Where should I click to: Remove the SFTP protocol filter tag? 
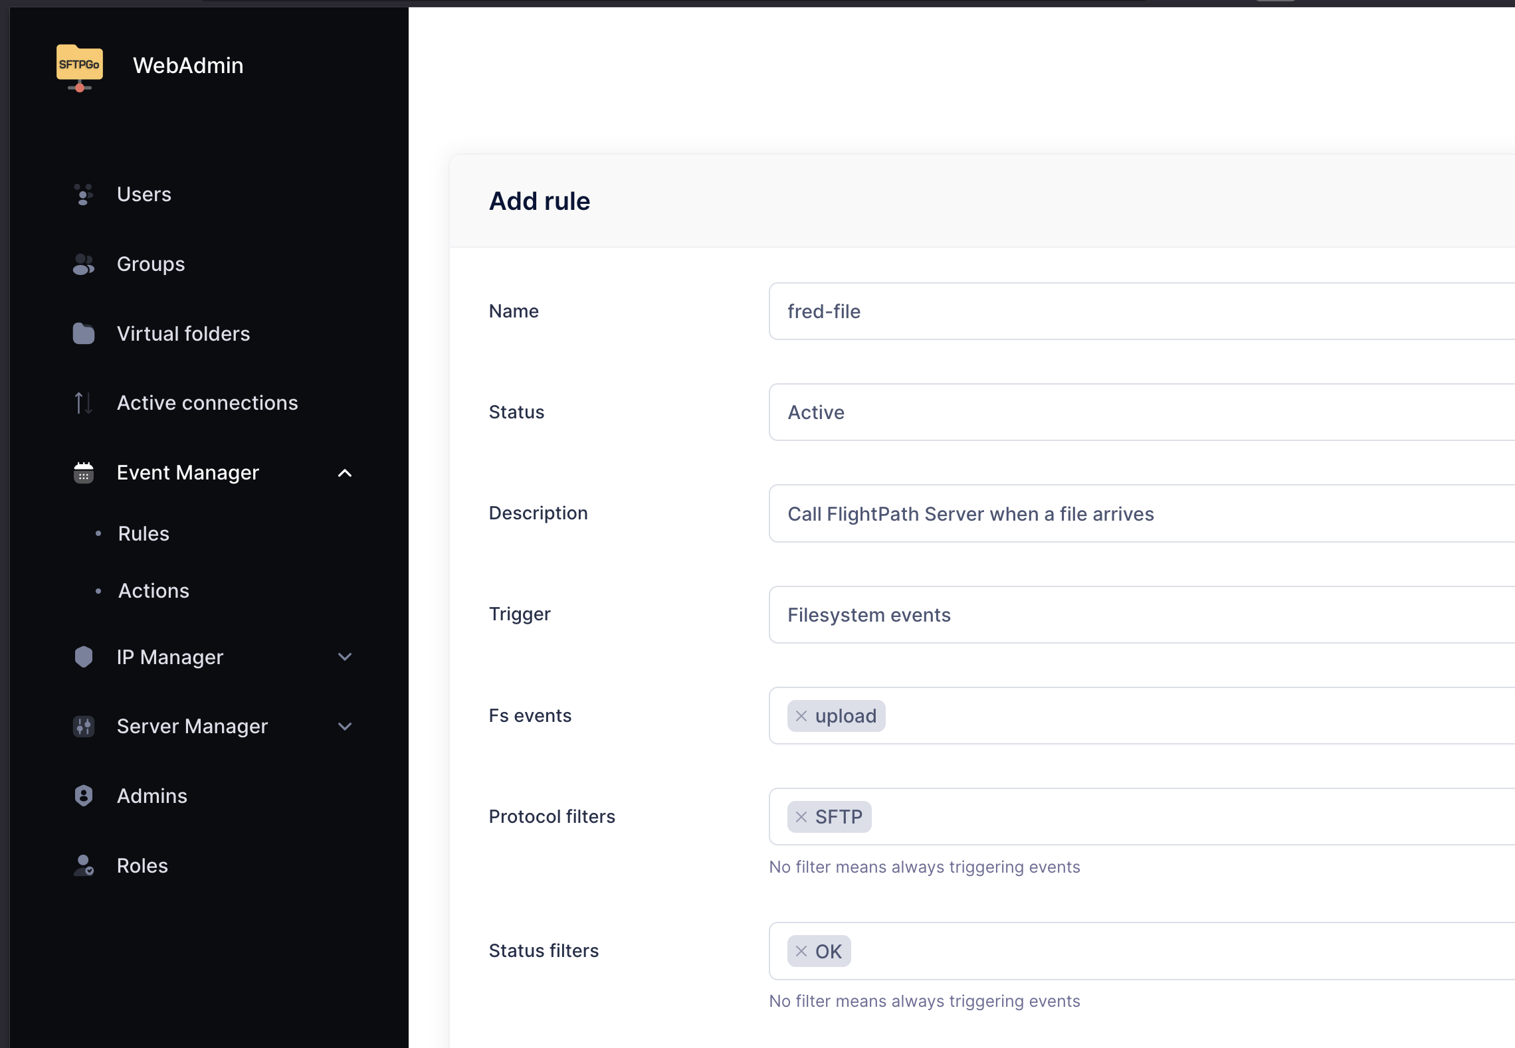[x=801, y=817]
